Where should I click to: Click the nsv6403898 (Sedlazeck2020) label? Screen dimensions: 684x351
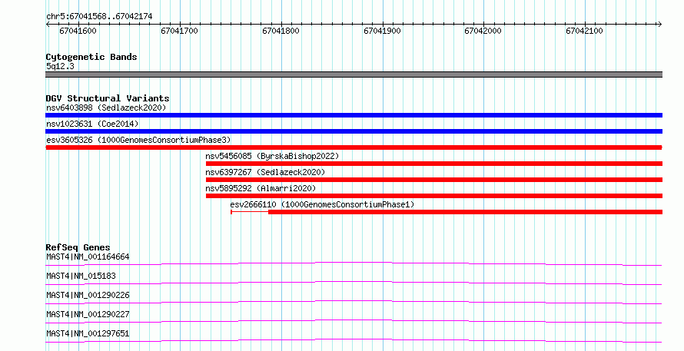tap(106, 108)
